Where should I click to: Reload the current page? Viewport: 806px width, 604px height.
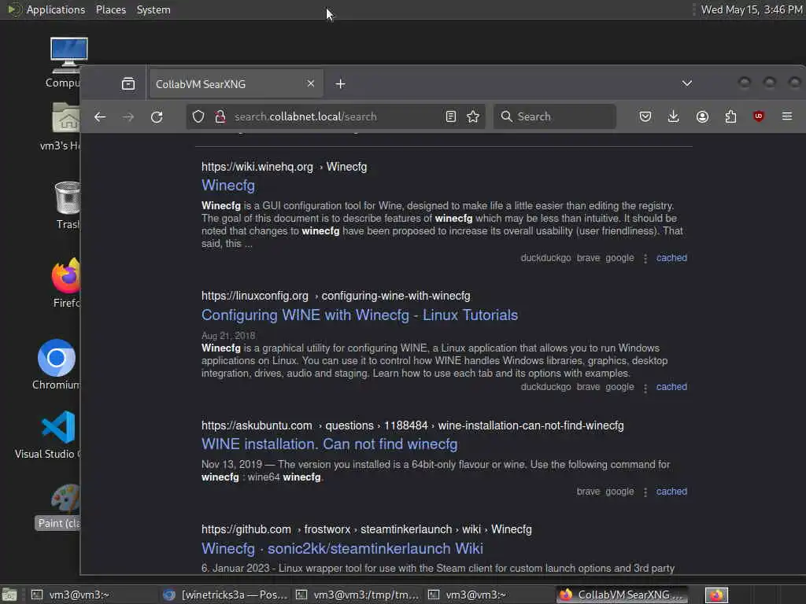point(157,116)
